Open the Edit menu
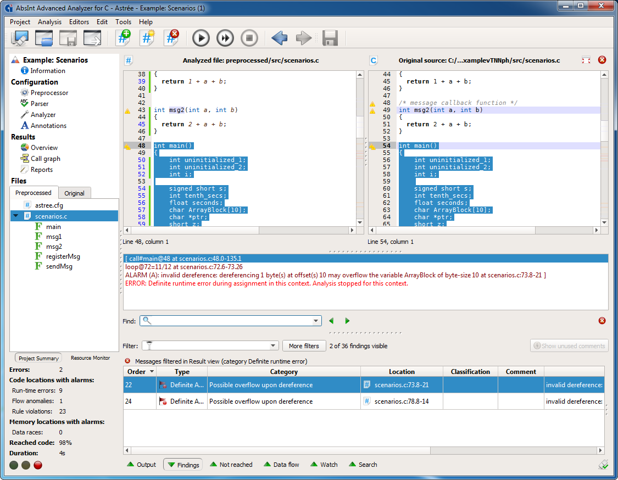The height and width of the screenshot is (480, 618). coord(102,22)
